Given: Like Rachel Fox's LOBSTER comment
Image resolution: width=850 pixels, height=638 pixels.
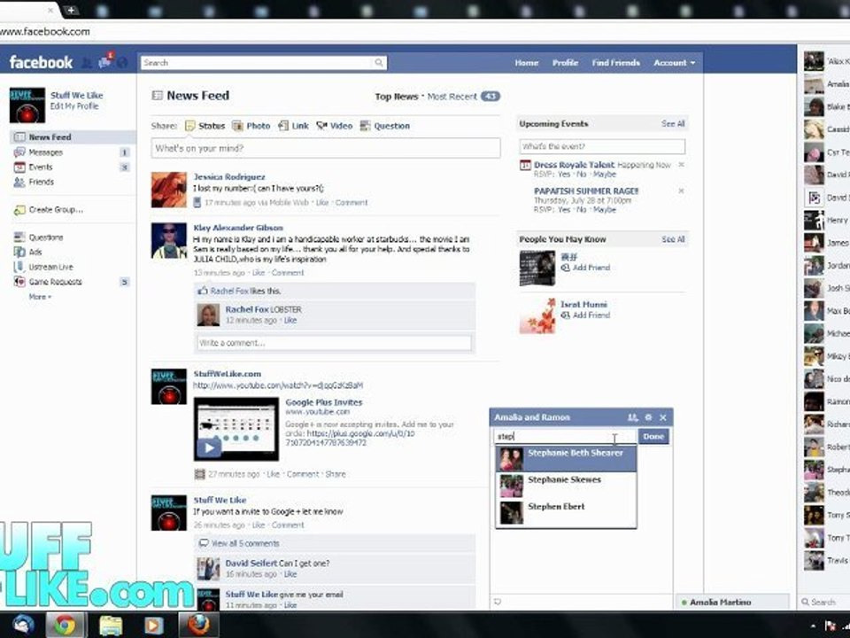Looking at the screenshot, I should click(x=290, y=321).
